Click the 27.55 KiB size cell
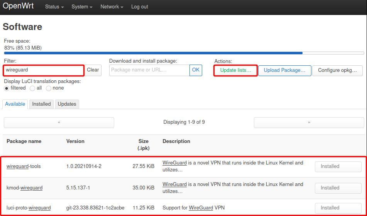Image resolution: width=367 pixels, height=216 pixels. coord(144,166)
